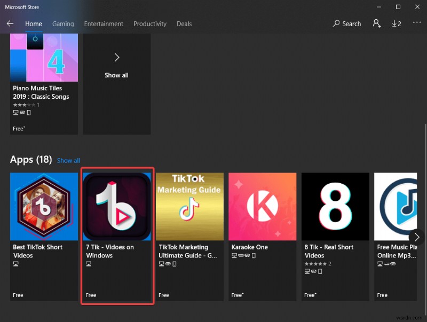
Task: Open the TikTok Marketing Ultimate Guide app
Action: coord(189,207)
